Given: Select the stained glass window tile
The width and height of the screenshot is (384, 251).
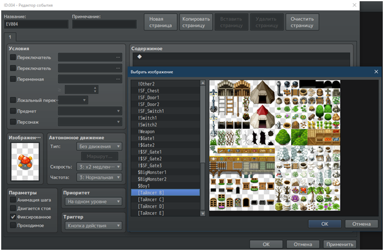Looking at the screenshot, I should tap(238, 202).
